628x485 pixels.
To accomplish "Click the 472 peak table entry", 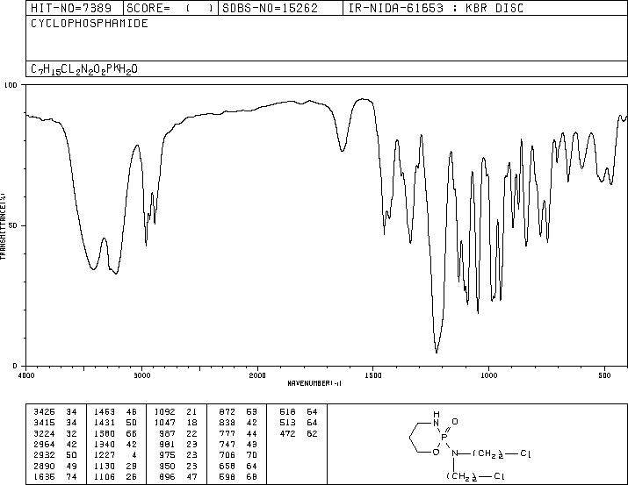I will click(x=287, y=433).
